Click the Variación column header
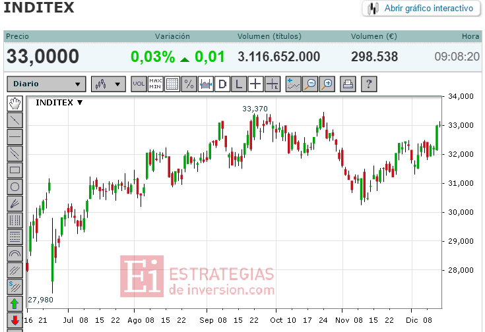 (173, 36)
